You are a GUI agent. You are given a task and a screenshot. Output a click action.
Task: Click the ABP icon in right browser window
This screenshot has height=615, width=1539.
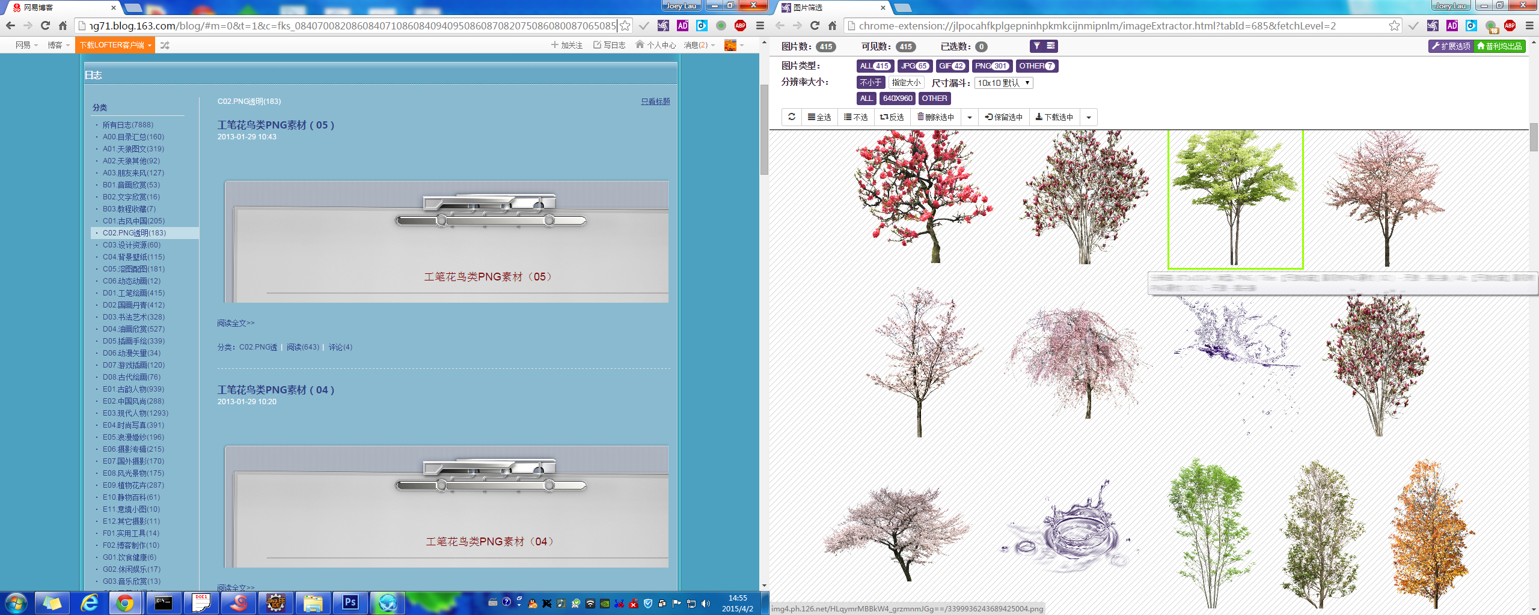click(x=1510, y=26)
